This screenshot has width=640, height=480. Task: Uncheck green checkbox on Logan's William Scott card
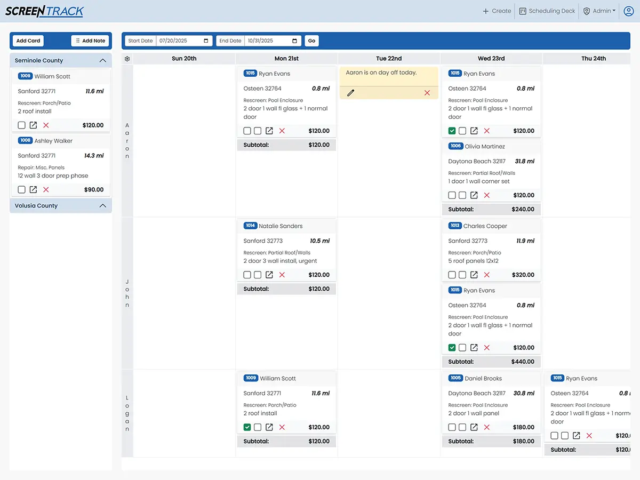pos(247,427)
